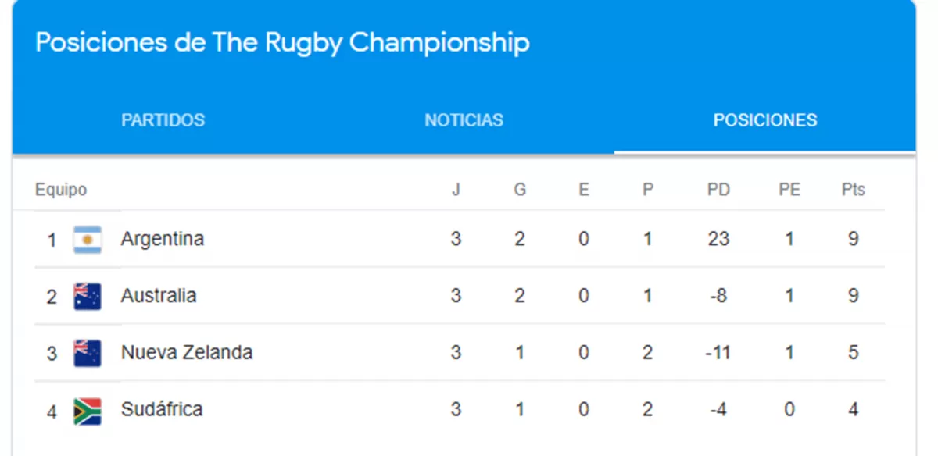Open the Argentina team page
The image size is (938, 456).
click(x=163, y=238)
